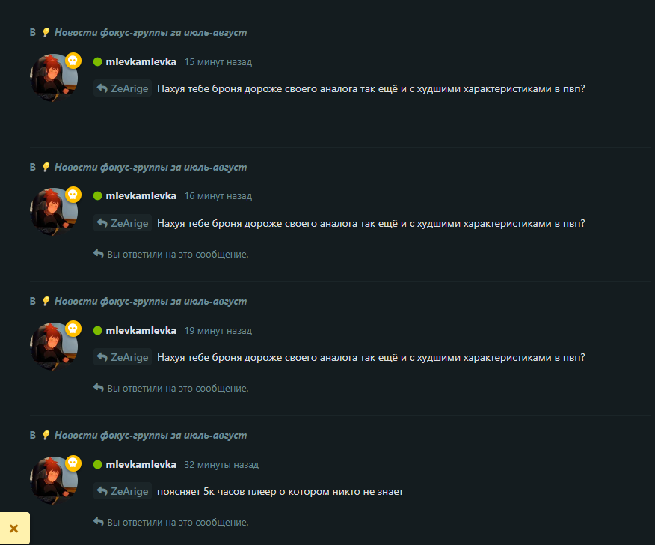
Task: Click mlevkamlevka username in 16 minutes post
Action: (x=141, y=195)
